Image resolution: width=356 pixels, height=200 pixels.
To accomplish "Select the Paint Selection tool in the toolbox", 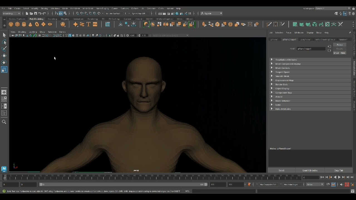I will coord(4,49).
